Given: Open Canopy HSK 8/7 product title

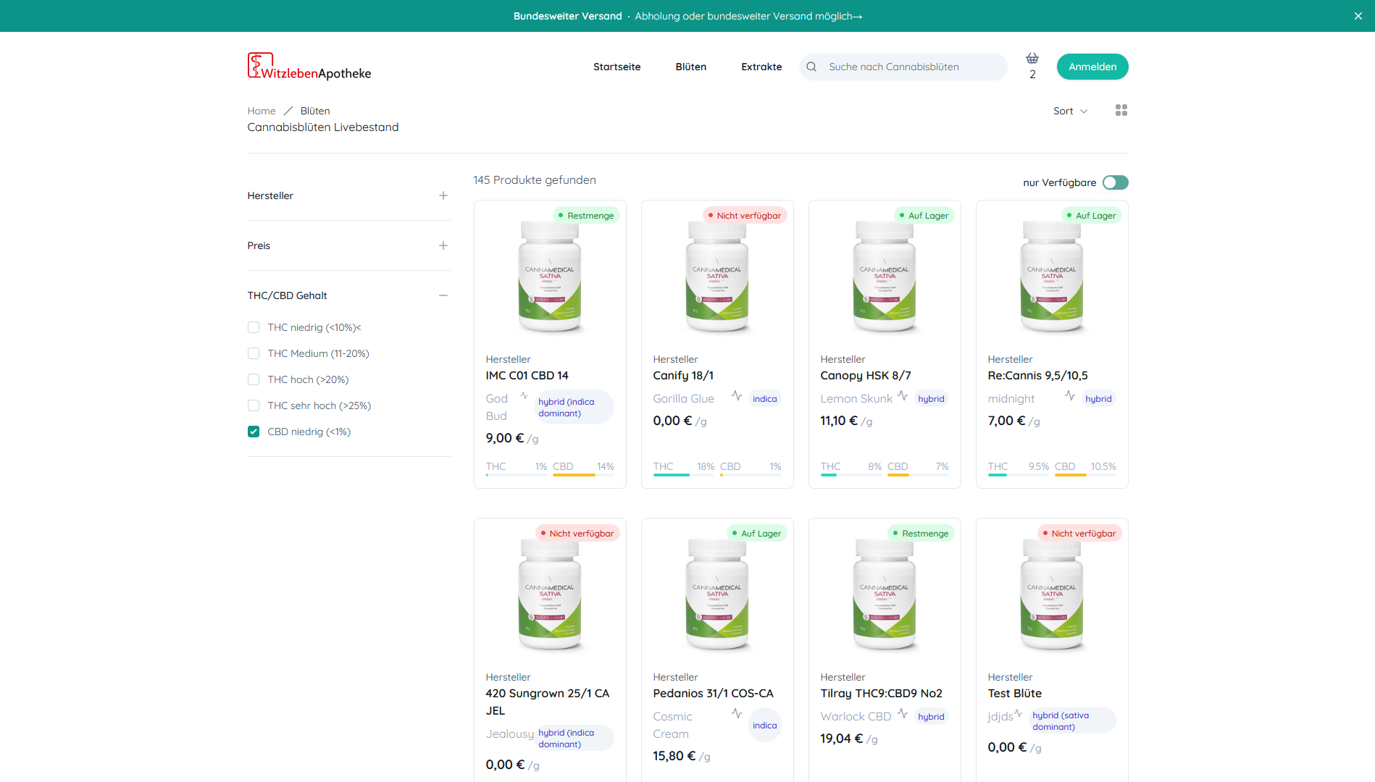Looking at the screenshot, I should 866,375.
